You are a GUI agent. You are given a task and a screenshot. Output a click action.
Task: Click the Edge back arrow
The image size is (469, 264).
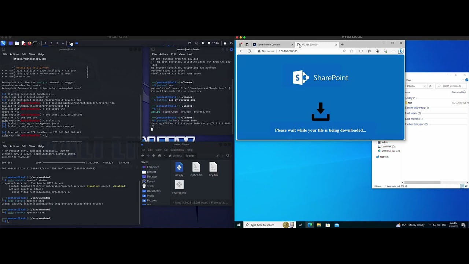(241, 51)
